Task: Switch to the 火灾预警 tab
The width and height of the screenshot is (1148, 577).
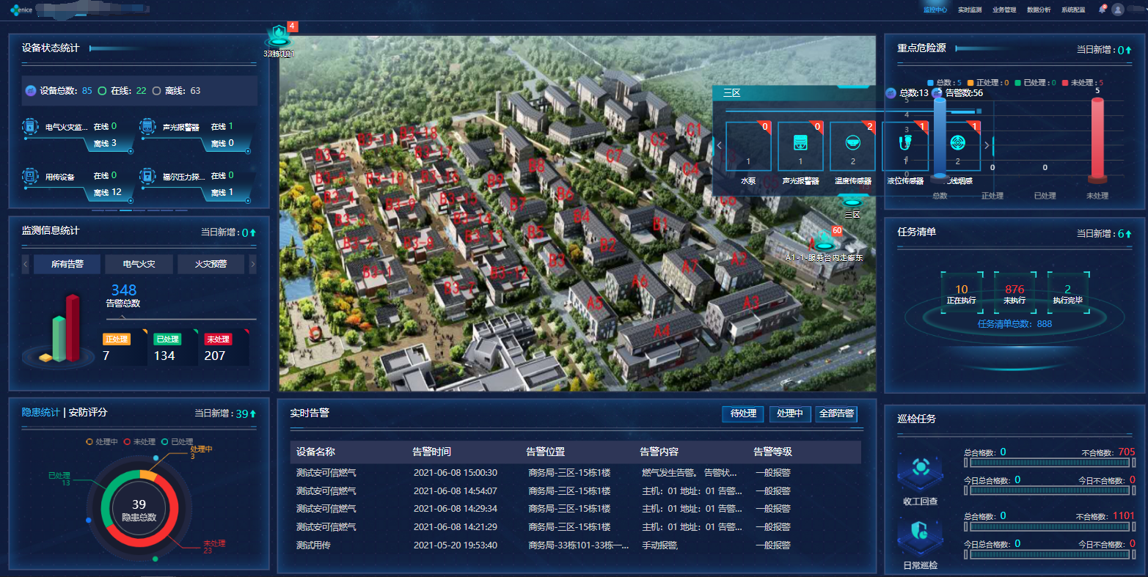Action: pos(211,264)
